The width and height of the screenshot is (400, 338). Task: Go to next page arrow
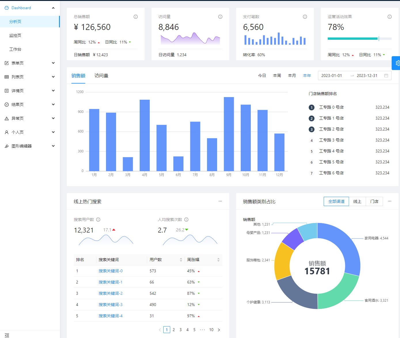point(219,330)
